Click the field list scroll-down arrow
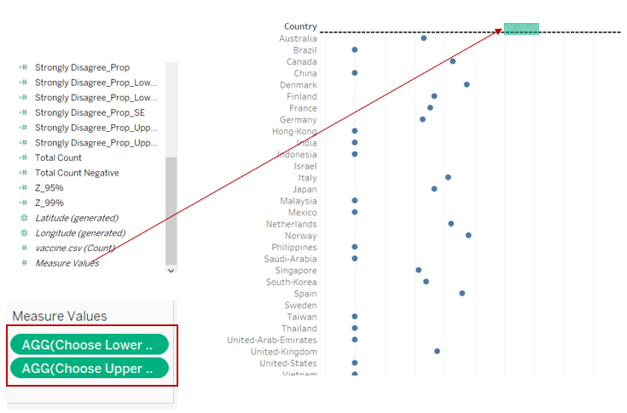Viewport: 627px width, 413px height. click(171, 270)
